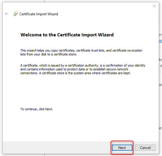Cancel the Certificate Import Wizard

(145, 147)
